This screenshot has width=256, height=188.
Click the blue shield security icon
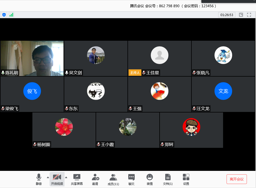pos(4,15)
